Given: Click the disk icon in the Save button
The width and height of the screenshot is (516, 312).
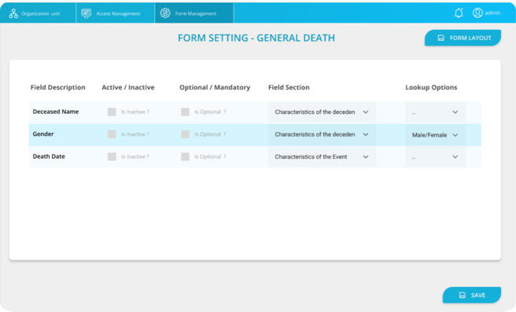Looking at the screenshot, I should (x=463, y=295).
